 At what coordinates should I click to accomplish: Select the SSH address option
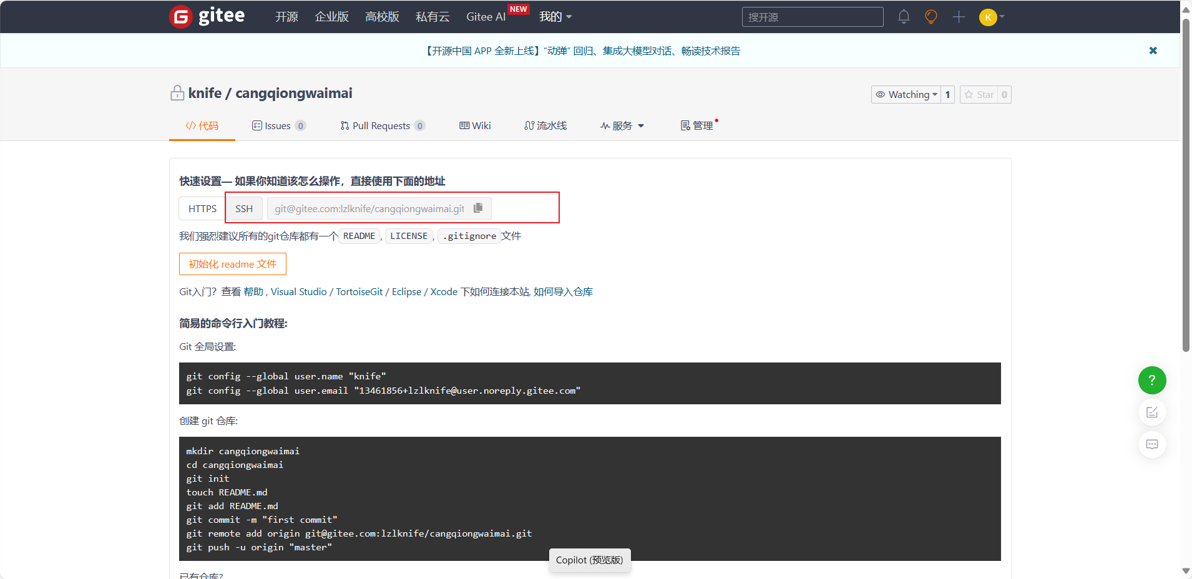tap(244, 208)
